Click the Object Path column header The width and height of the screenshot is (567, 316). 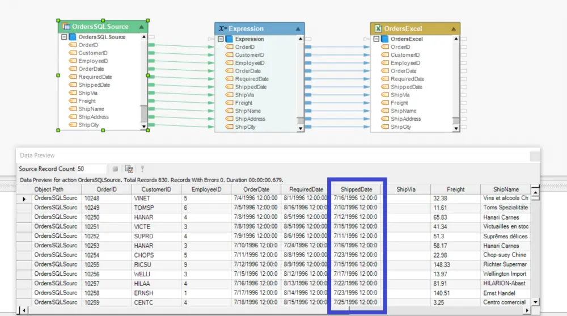(49, 189)
